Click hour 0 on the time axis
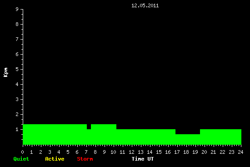250x167 pixels. pyautogui.click(x=22, y=152)
